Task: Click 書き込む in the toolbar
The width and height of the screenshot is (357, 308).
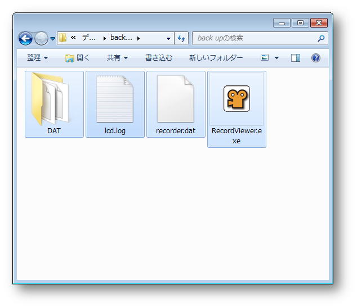Action: click(x=159, y=58)
